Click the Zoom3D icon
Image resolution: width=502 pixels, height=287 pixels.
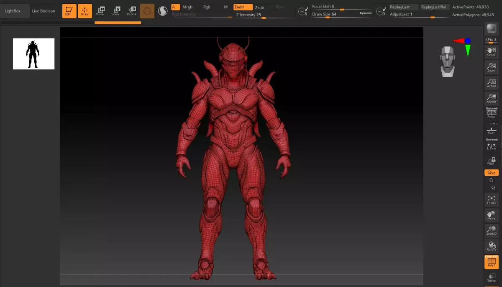(x=491, y=231)
